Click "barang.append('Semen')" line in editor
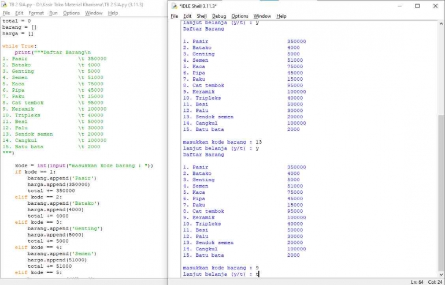Viewport: 445px width, 285px height. (62, 253)
